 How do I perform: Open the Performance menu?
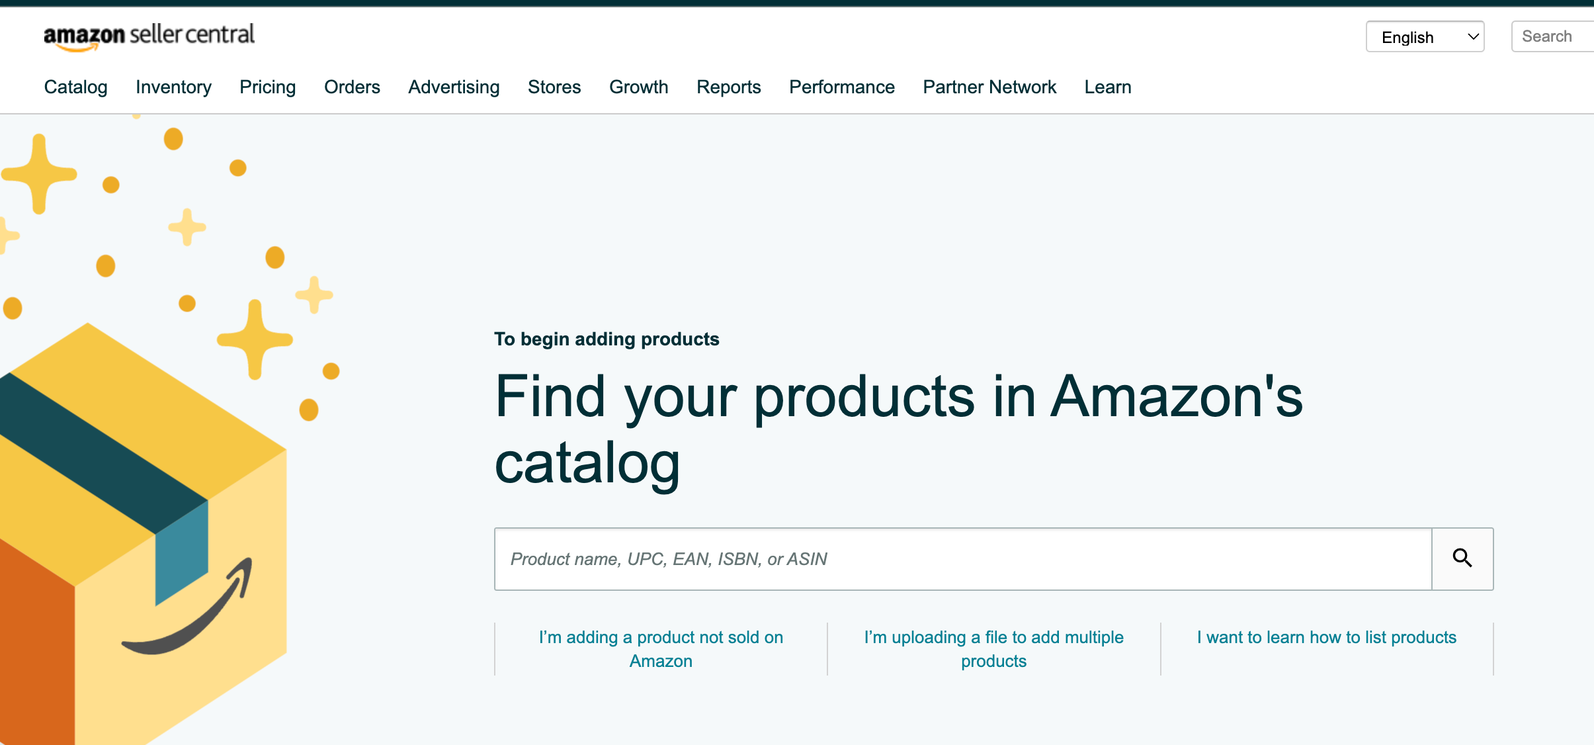(841, 87)
